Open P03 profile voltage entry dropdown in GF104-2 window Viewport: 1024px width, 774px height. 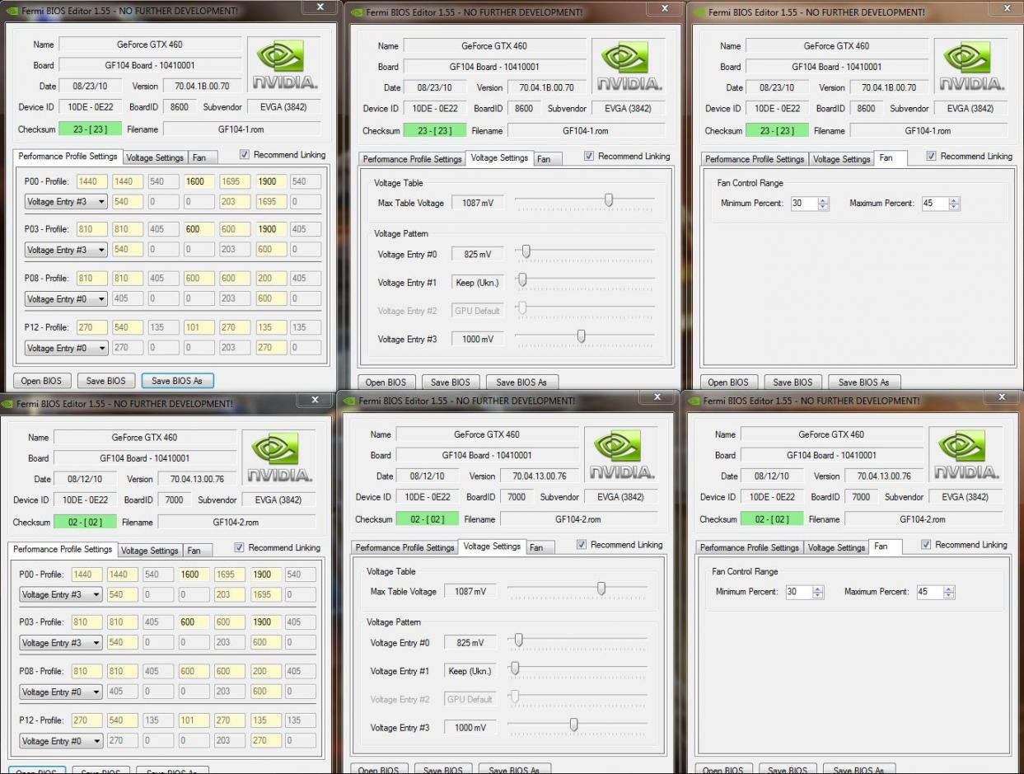pos(61,643)
